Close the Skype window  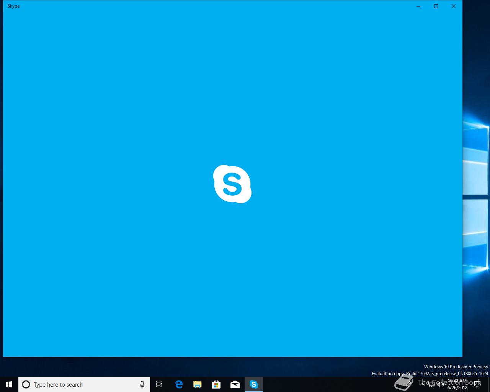454,6
